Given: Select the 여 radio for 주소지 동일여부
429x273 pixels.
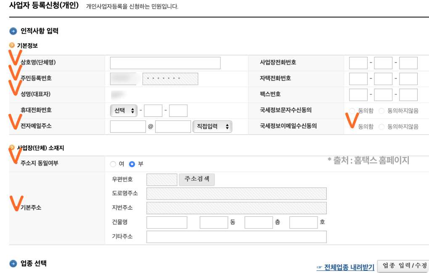Looking at the screenshot, I should pos(113,164).
